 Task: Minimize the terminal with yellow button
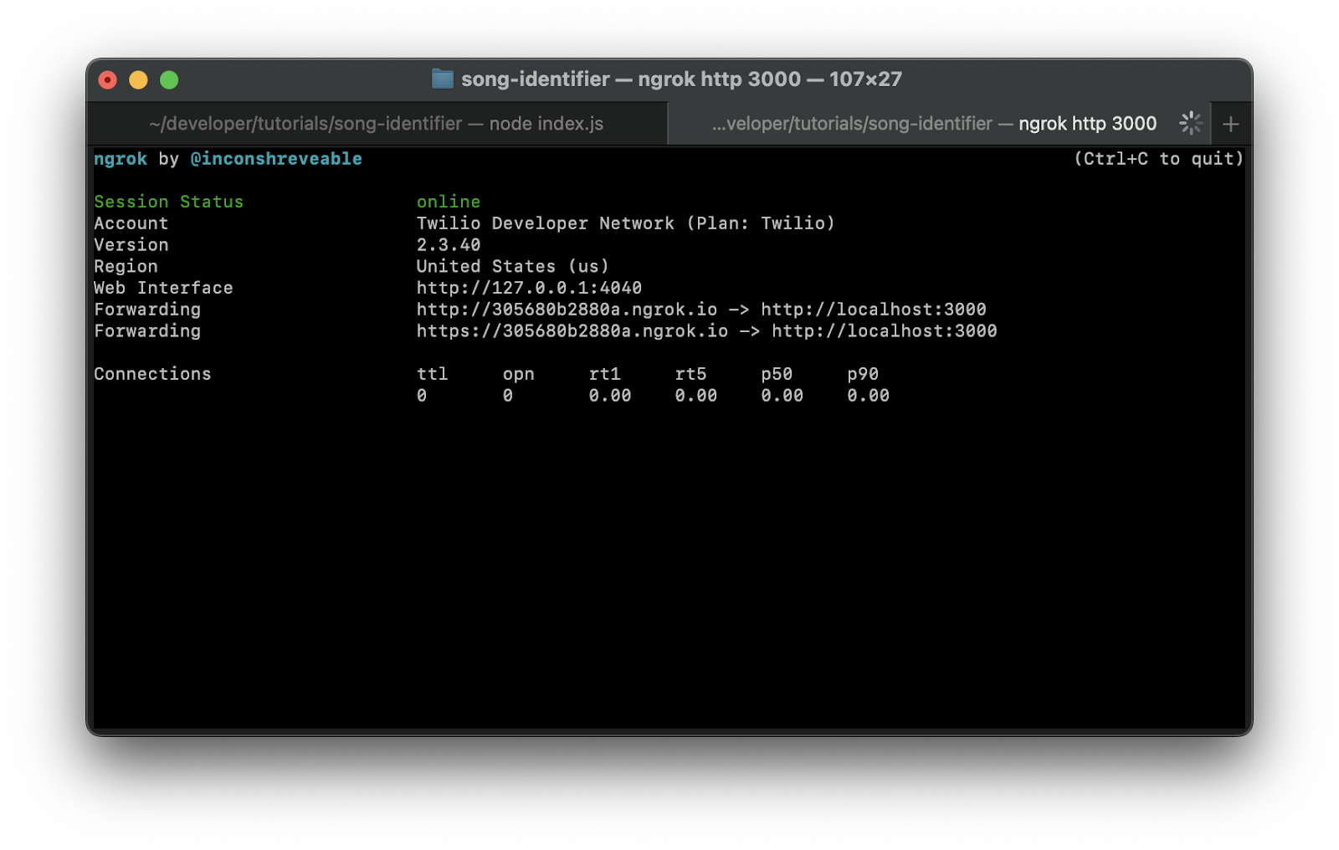(x=138, y=79)
